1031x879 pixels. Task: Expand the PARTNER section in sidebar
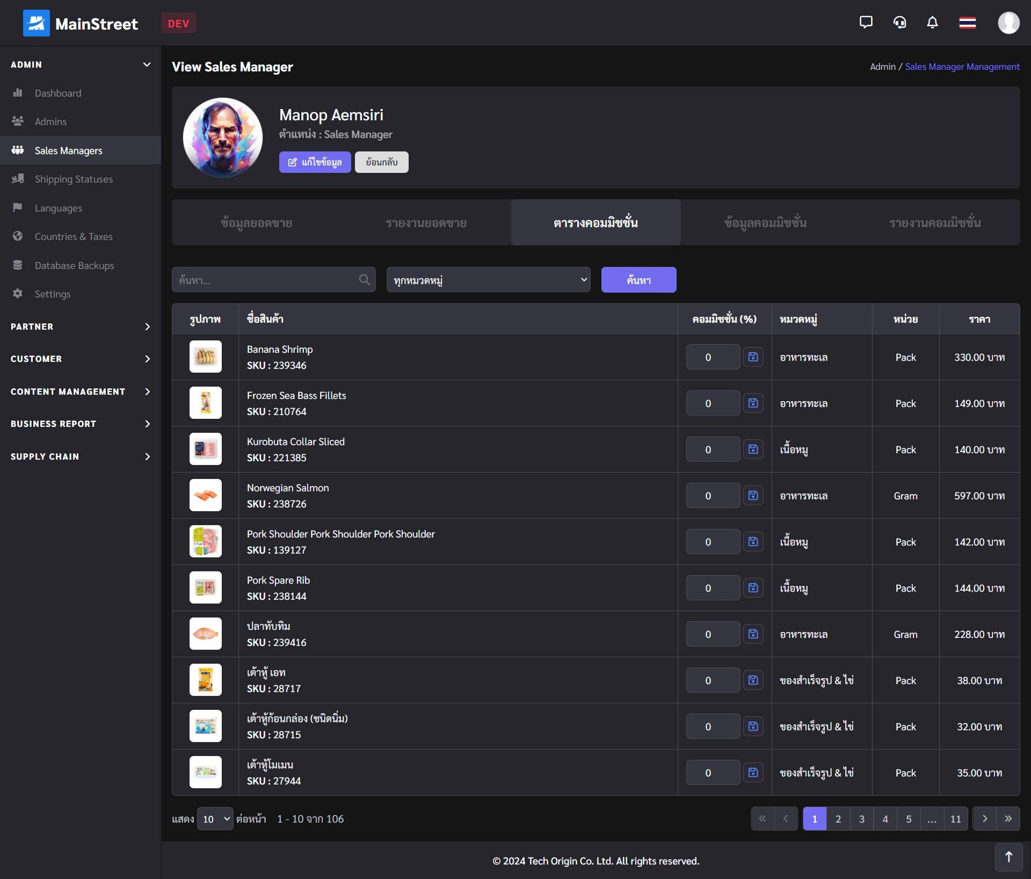point(80,326)
